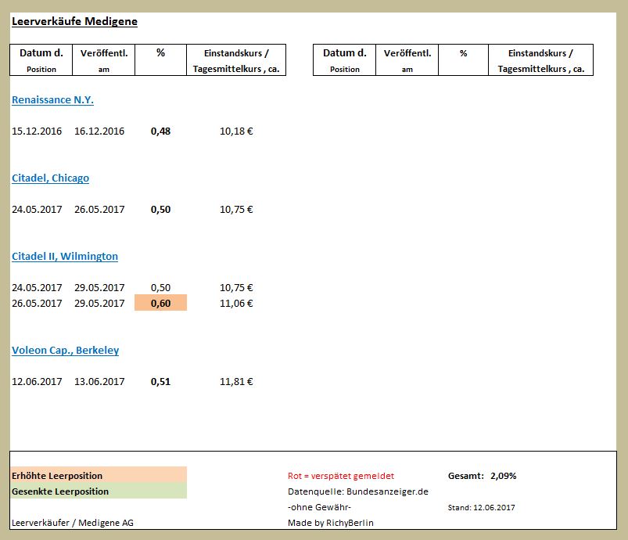Image resolution: width=628 pixels, height=540 pixels.
Task: Select the date 13.06.2017
Action: click(99, 381)
